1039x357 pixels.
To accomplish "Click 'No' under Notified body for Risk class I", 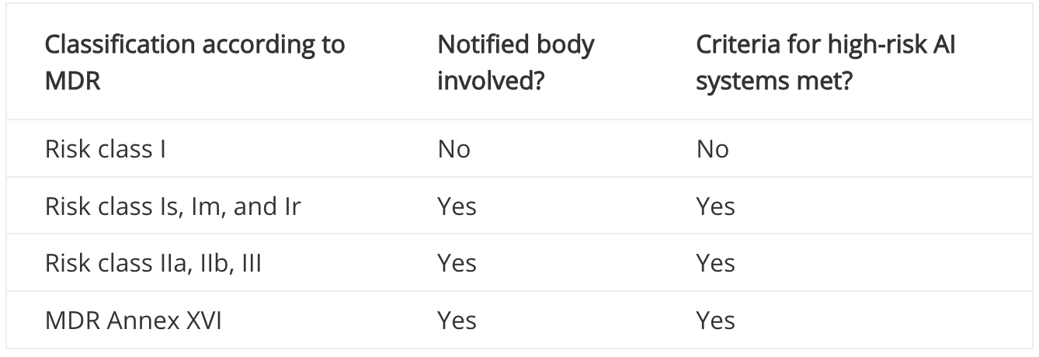I will pyautogui.click(x=454, y=149).
